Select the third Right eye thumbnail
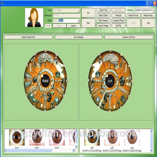Image resolution: width=157 pixels, height=157 pixels. (57, 137)
